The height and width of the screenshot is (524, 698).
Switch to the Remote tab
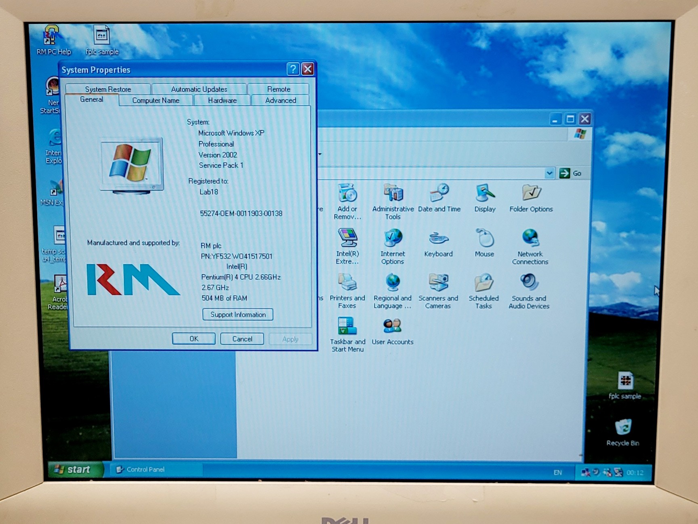click(x=278, y=89)
